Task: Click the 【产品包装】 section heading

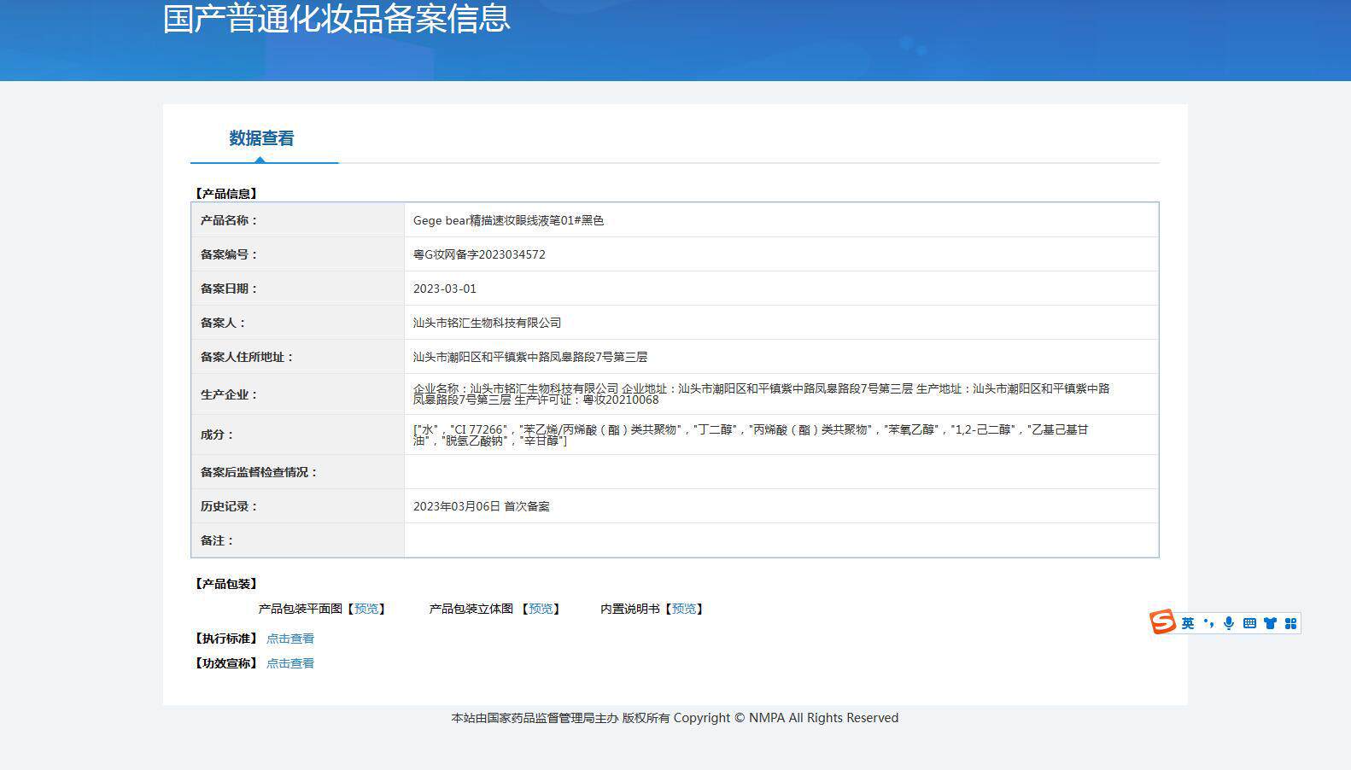Action: coord(225,584)
